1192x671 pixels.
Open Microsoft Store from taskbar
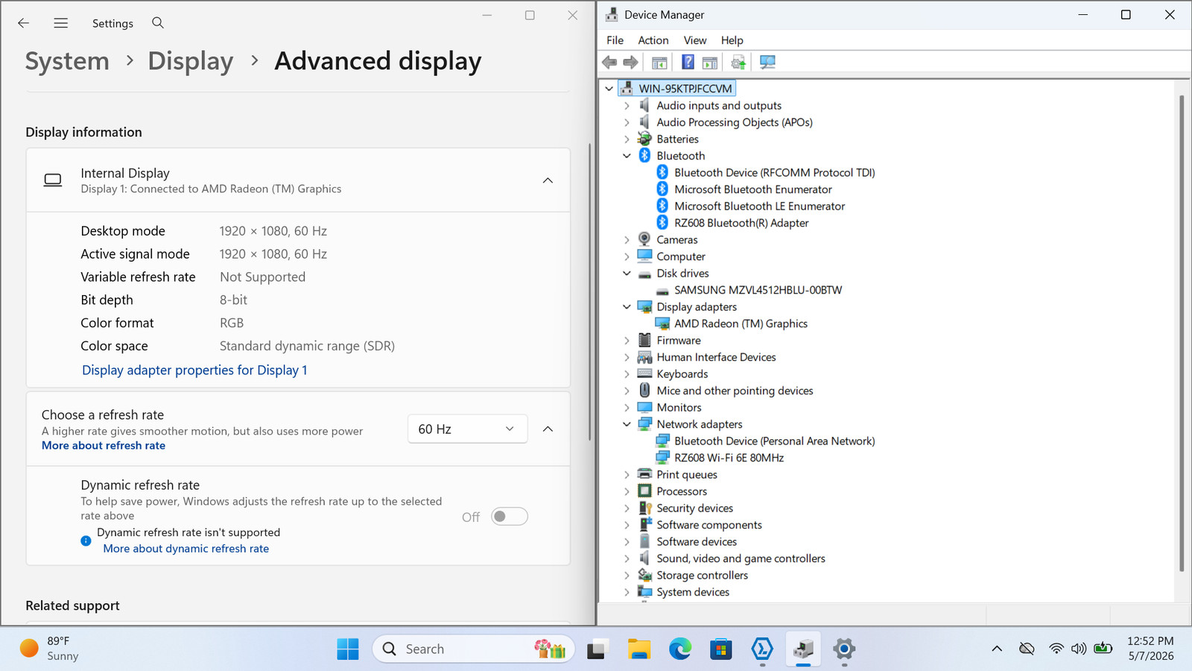[720, 649]
